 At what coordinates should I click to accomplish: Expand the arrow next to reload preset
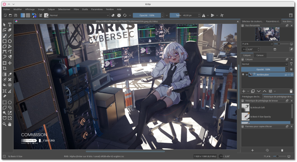click(x=130, y=15)
